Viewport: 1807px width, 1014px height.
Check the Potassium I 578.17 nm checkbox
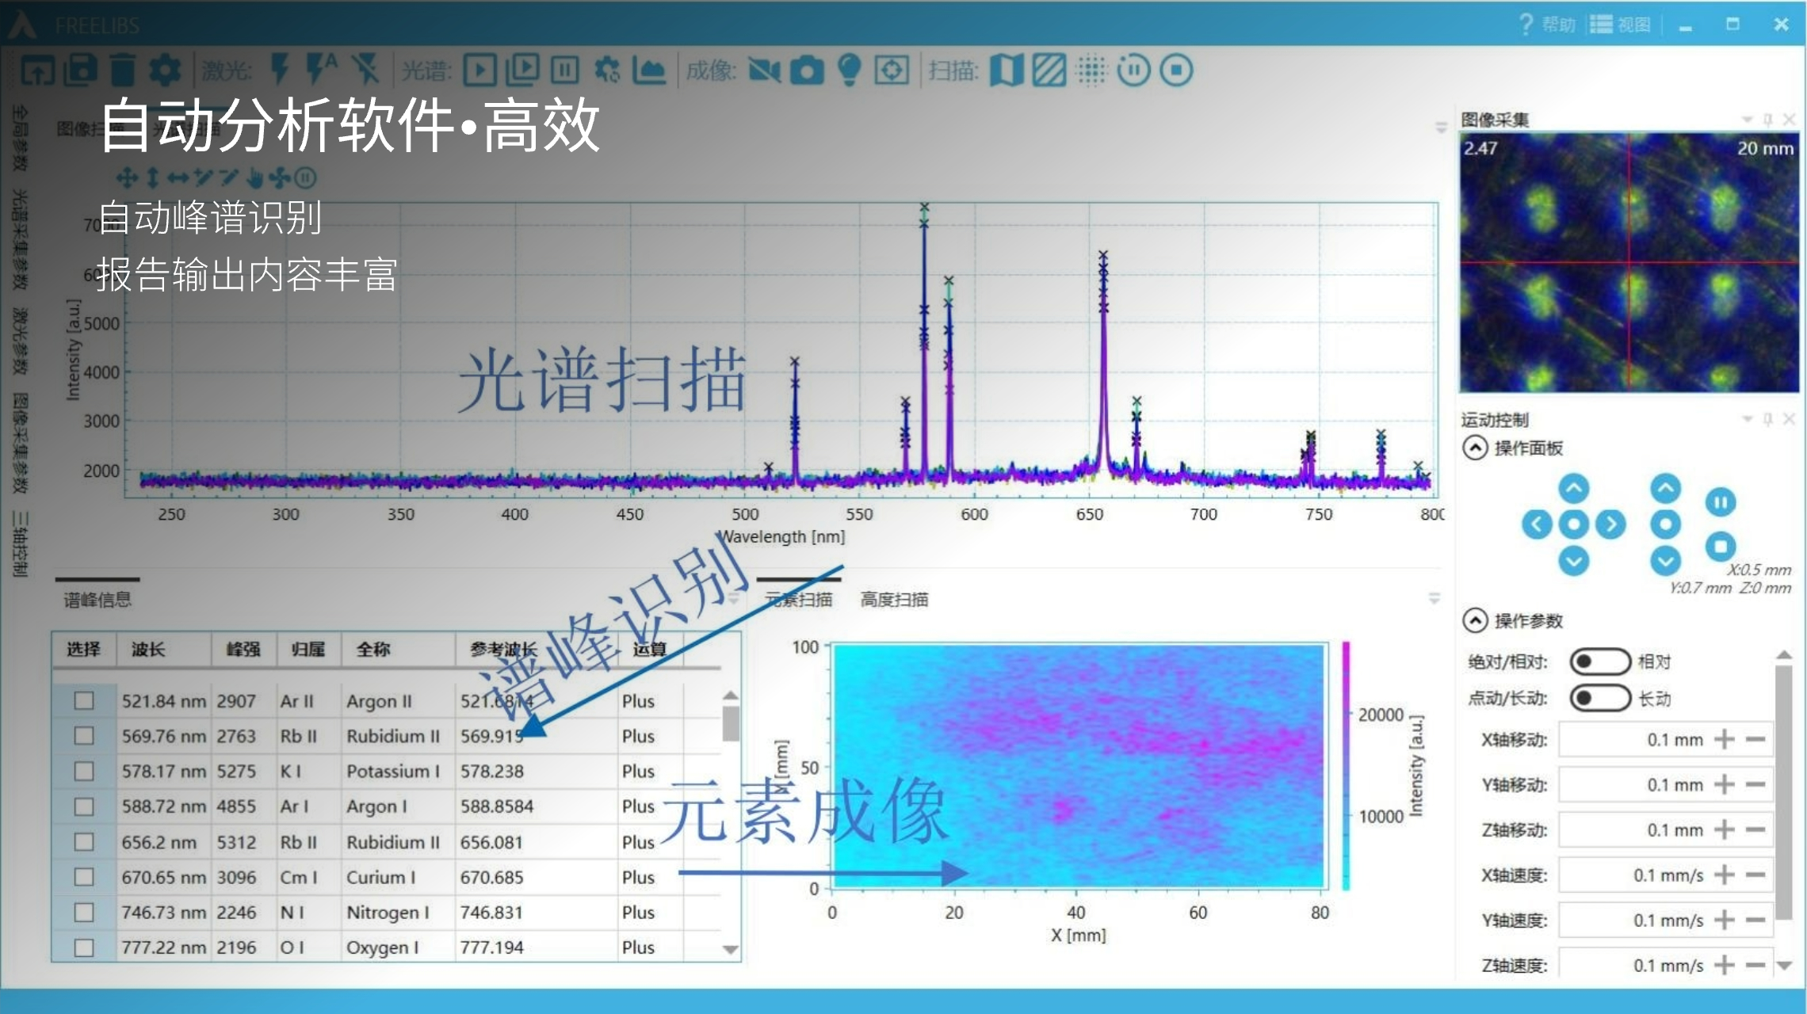[x=84, y=771]
